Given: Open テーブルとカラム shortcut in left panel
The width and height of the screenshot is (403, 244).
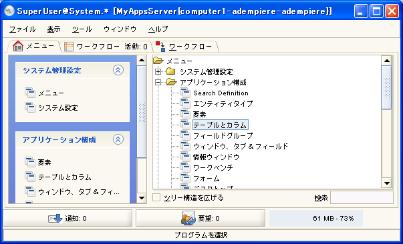Looking at the screenshot, I should 65,177.
